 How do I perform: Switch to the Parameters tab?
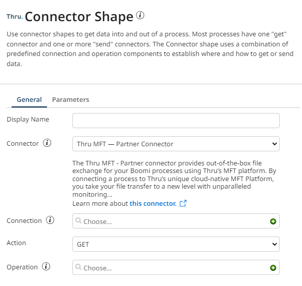(x=70, y=100)
